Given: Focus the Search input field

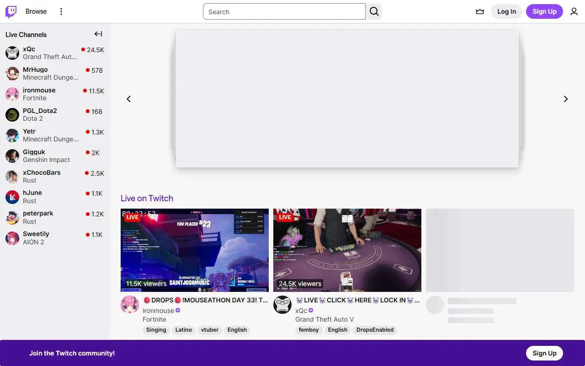Looking at the screenshot, I should click(x=284, y=12).
